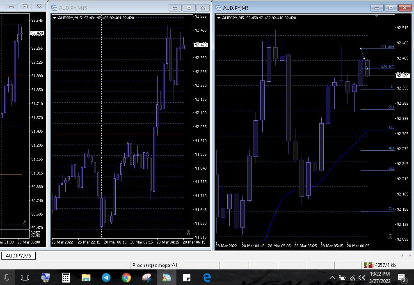The width and height of the screenshot is (414, 285).
Task: Open Task View from the taskbar
Action: [x=25, y=278]
